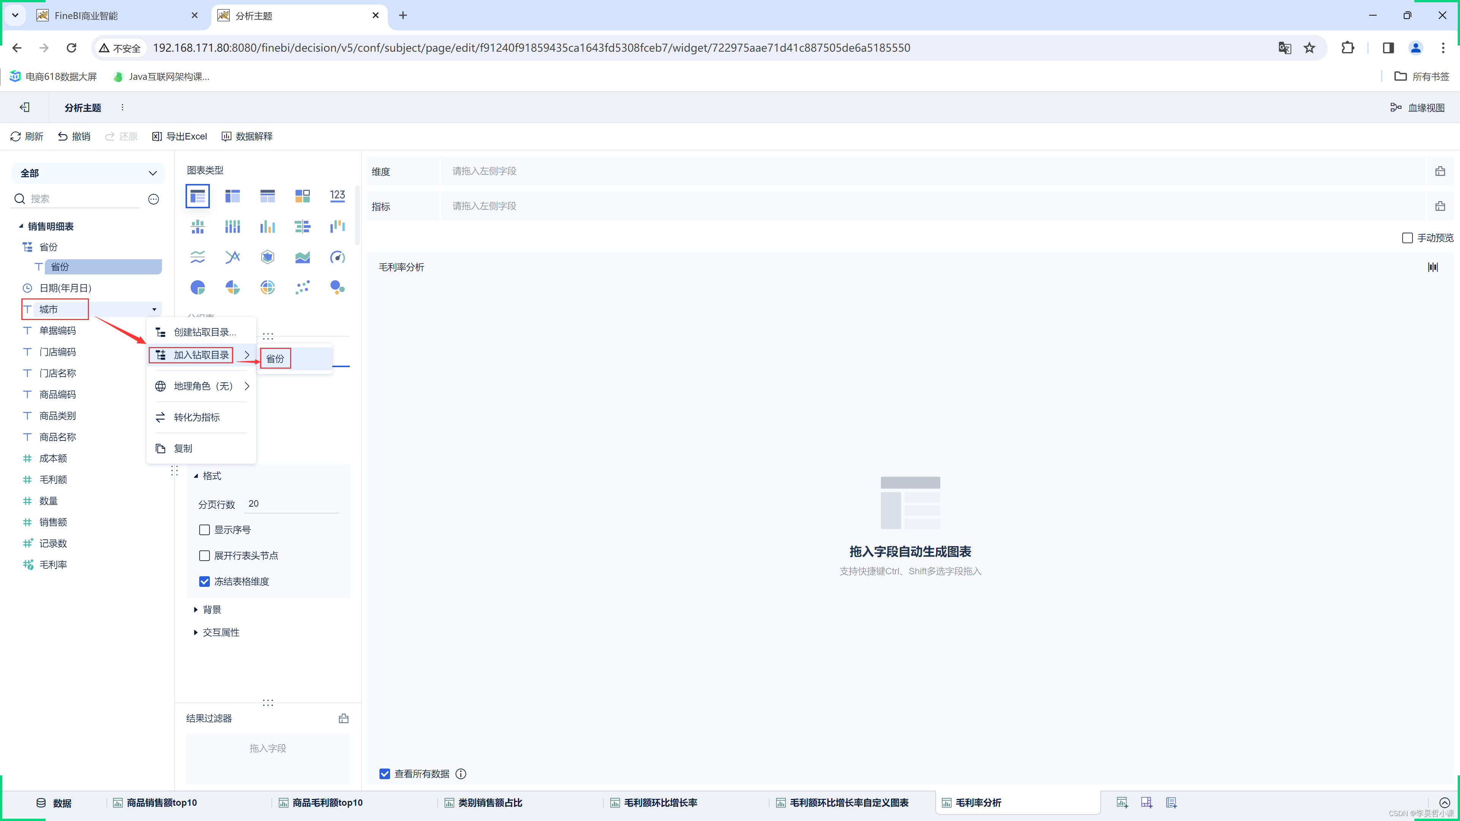Click the 撤销 undo button
Viewport: 1460px width, 821px height.
74,136
